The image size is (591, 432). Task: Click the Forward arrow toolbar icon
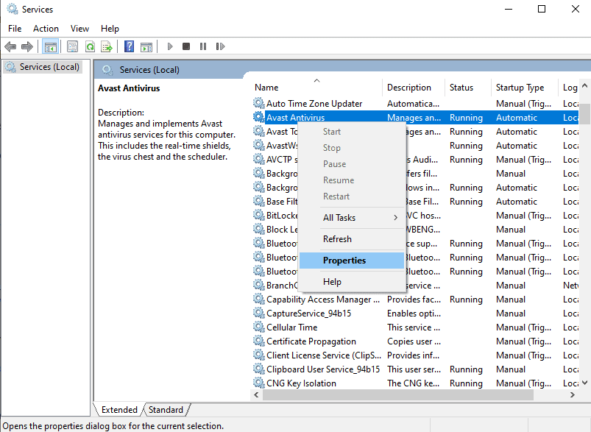[27, 47]
